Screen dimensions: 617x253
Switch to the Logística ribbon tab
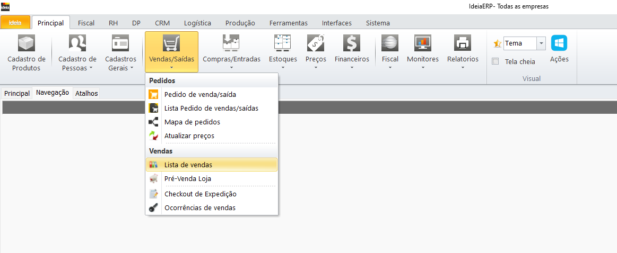click(197, 23)
